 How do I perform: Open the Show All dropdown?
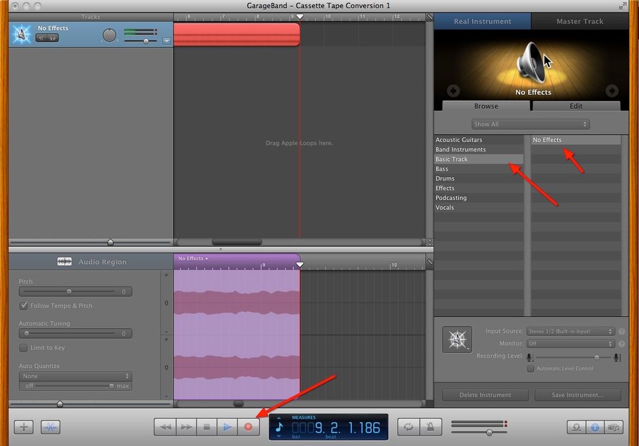click(x=530, y=124)
